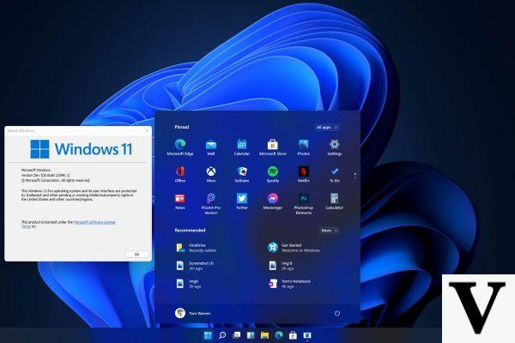515x343 pixels.
Task: Open the News app
Action: click(180, 202)
